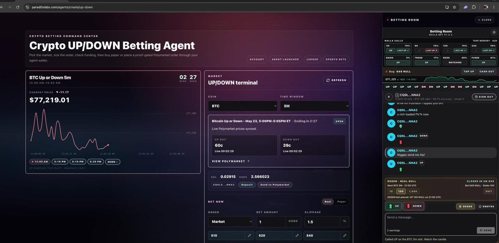Click the TOP UP button
Viewport: 499px width, 243px height.
point(469,71)
